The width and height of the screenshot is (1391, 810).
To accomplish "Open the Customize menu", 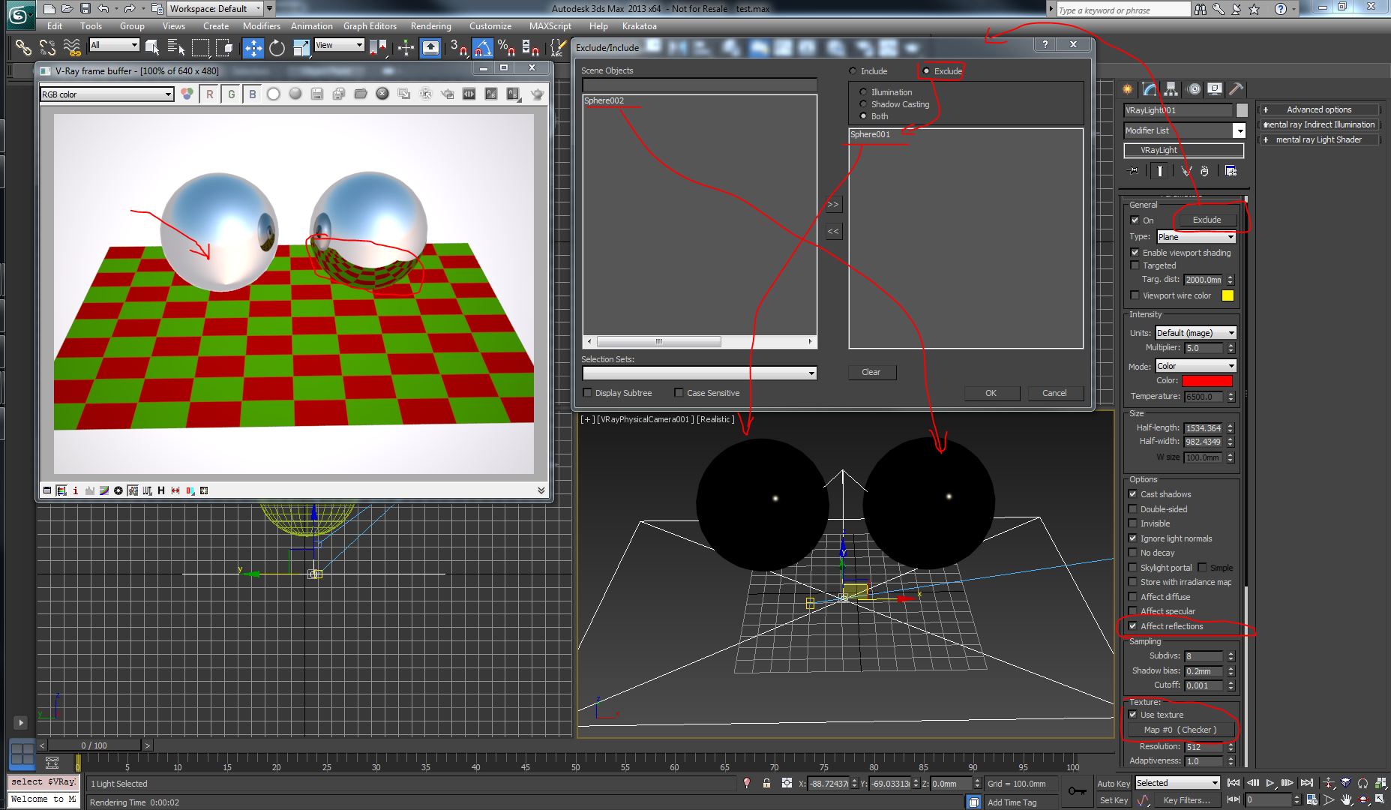I will point(490,25).
